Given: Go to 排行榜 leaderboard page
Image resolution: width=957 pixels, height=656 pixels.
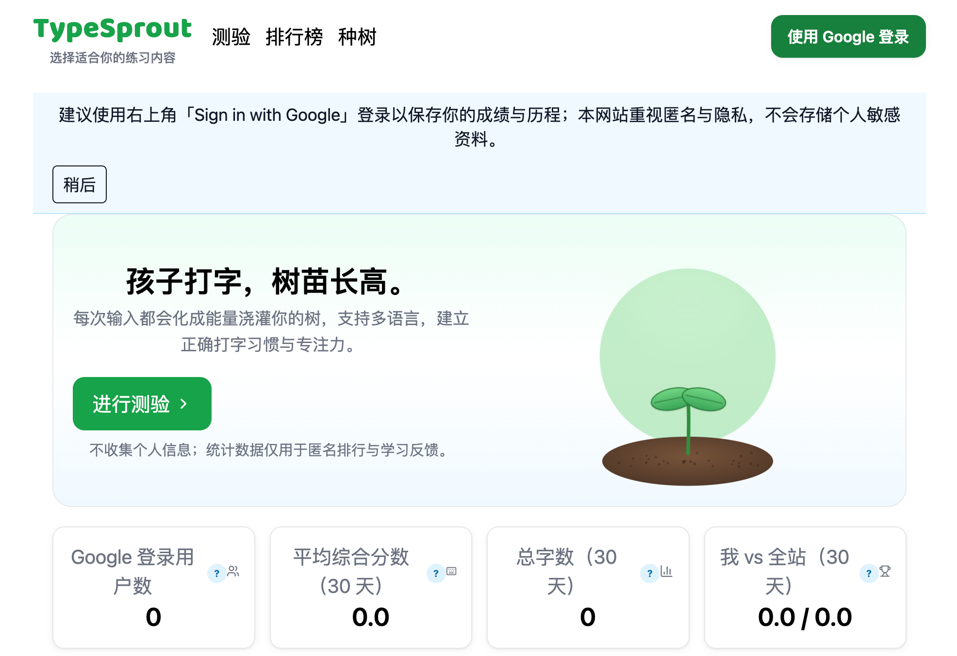Looking at the screenshot, I should [294, 37].
